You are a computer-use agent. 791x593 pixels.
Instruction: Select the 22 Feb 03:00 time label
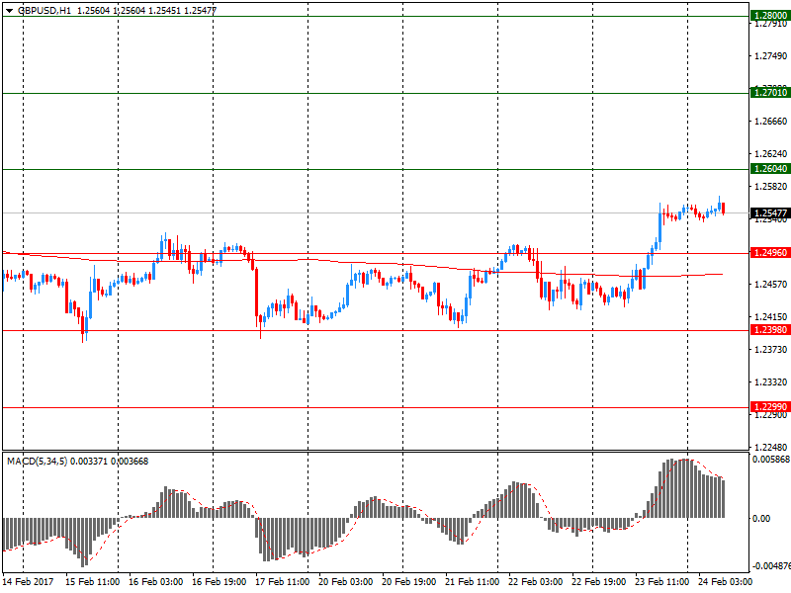[x=536, y=582]
